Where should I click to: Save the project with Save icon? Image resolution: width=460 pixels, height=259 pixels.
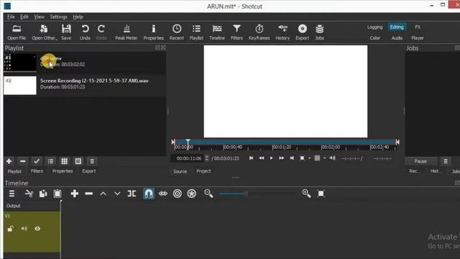point(66,32)
